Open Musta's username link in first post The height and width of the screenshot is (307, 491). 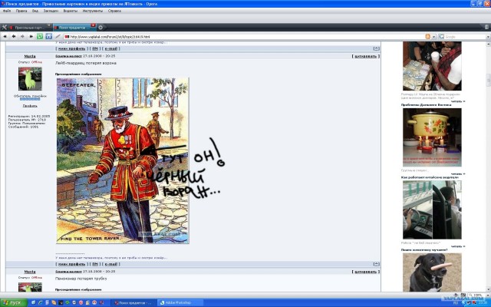coord(30,56)
